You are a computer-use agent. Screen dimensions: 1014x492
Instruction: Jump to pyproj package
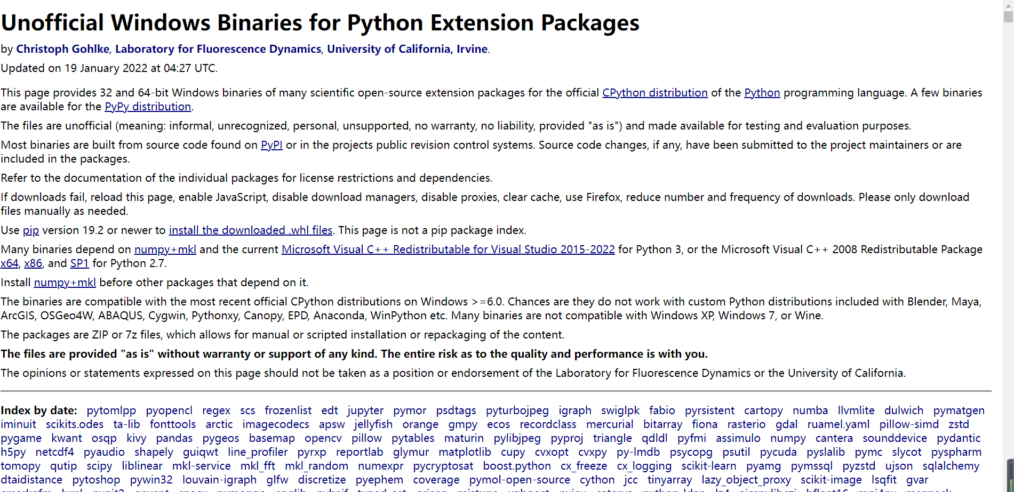click(567, 438)
